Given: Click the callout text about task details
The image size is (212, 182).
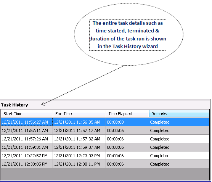Looking at the screenshot, I should (x=128, y=35).
